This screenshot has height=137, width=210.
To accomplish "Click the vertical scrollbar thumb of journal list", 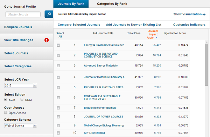I will 206,65.
